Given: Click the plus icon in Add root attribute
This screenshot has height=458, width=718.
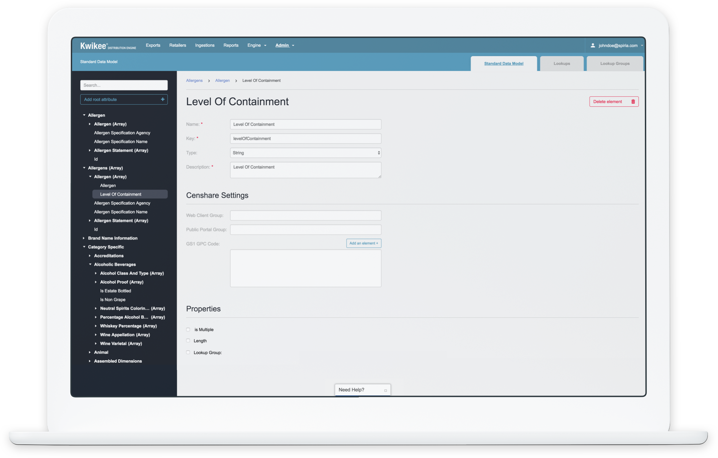Looking at the screenshot, I should click(x=163, y=99).
